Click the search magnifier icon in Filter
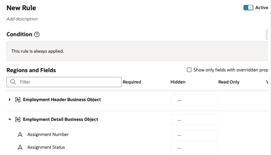Image resolution: width=271 pixels, height=155 pixels. coord(13,82)
